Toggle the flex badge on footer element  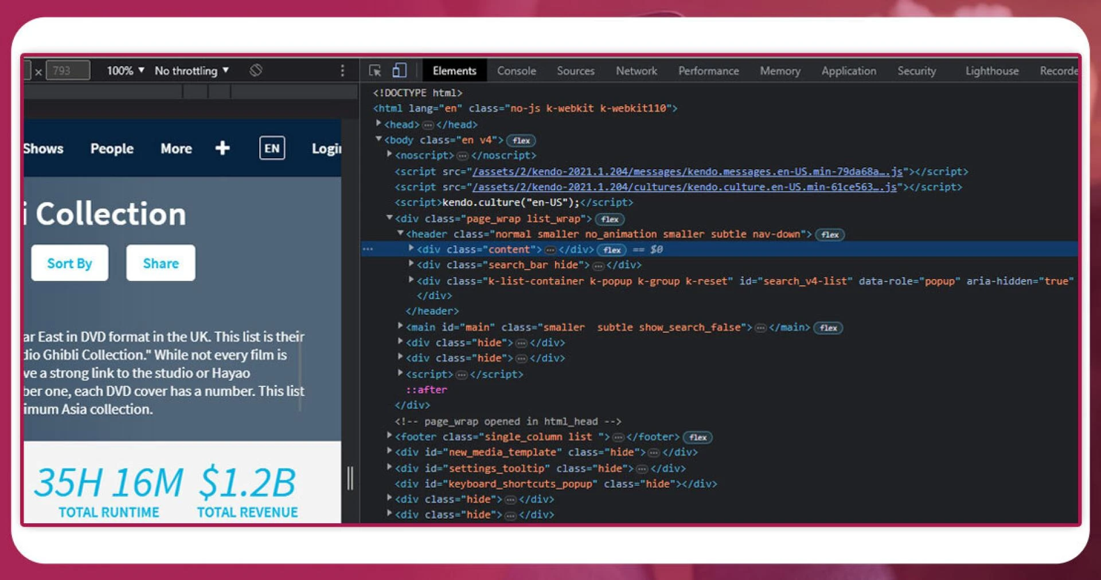[698, 437]
